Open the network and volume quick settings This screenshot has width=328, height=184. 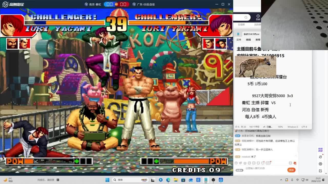tap(305, 180)
